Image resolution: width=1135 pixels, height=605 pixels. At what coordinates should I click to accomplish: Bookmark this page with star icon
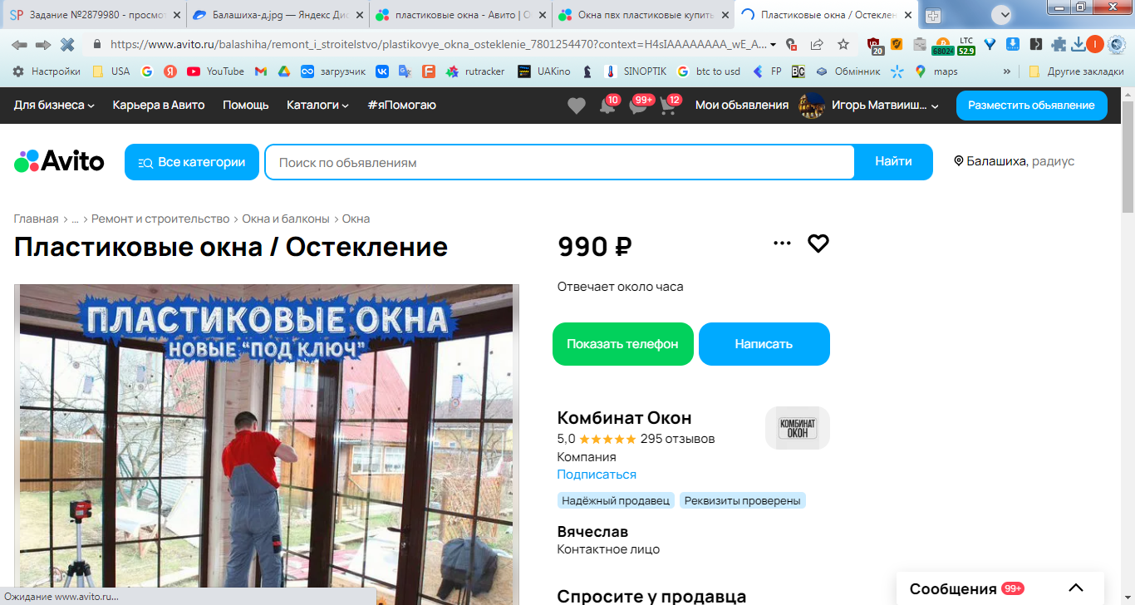click(x=843, y=45)
